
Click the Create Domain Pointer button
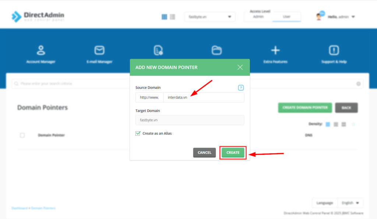tap(305, 108)
